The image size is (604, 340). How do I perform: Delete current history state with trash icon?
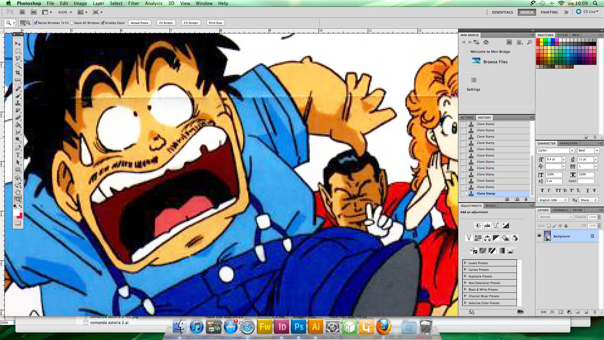(x=526, y=200)
